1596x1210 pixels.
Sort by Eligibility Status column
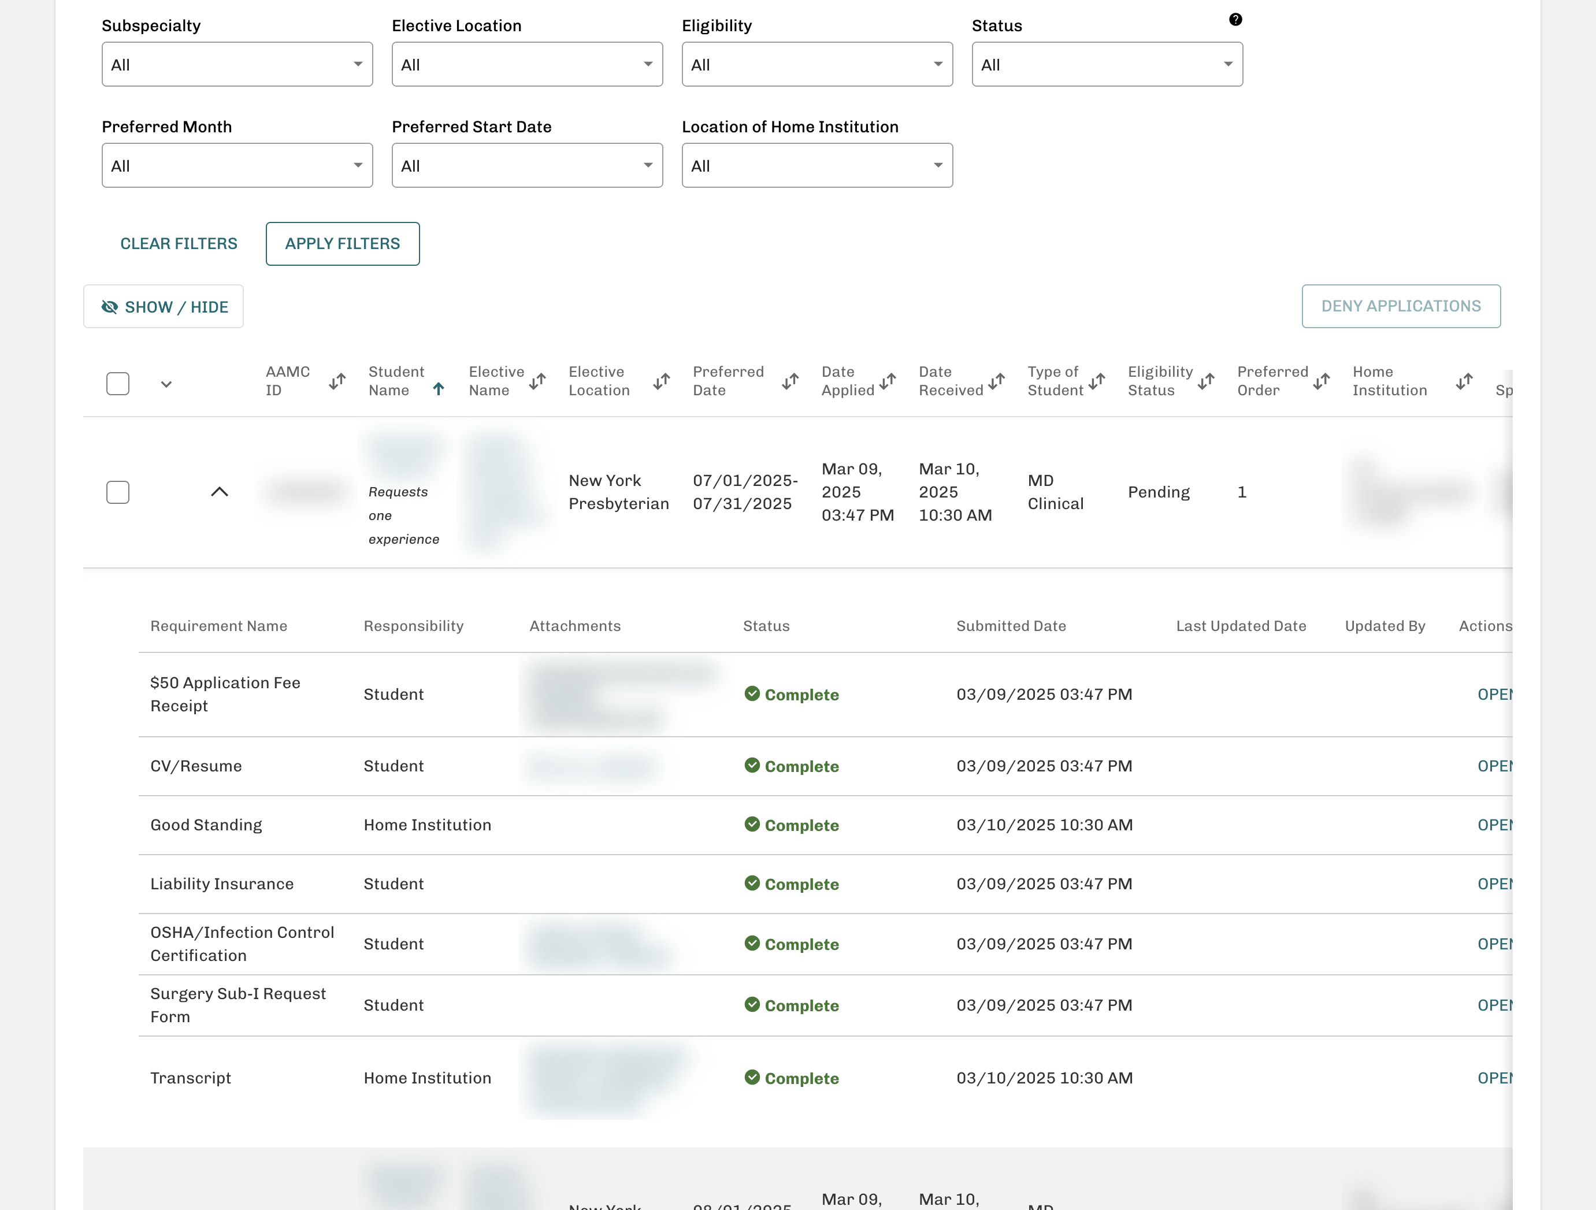pyautogui.click(x=1205, y=381)
